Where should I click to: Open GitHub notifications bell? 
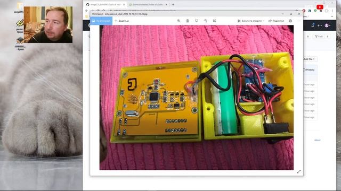click(x=313, y=25)
